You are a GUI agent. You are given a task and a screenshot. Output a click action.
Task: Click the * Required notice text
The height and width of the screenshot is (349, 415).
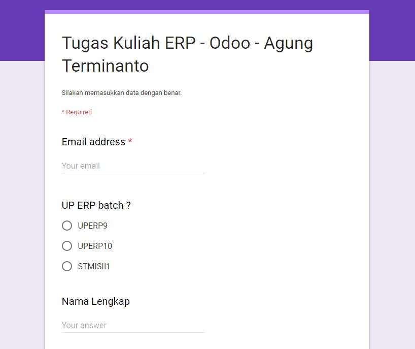coord(77,112)
